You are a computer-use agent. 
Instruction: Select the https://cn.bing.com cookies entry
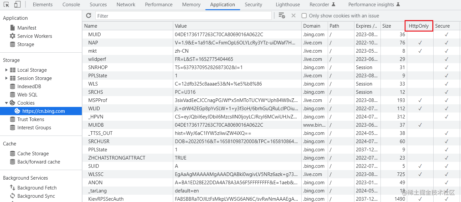[43, 111]
